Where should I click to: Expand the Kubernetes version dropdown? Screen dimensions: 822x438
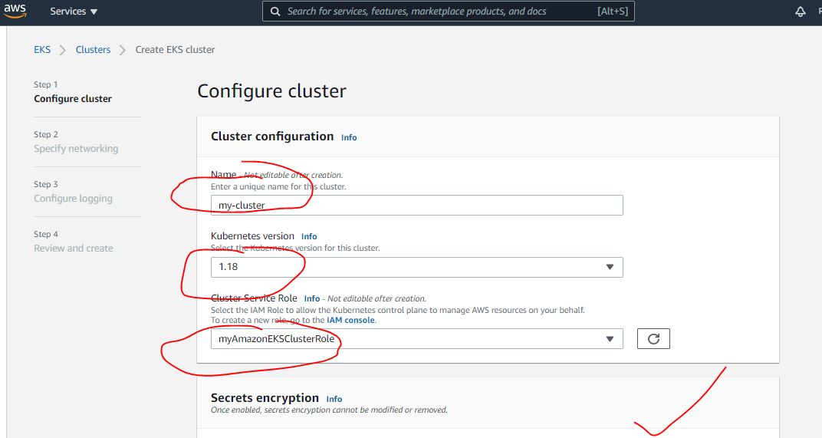pos(416,267)
